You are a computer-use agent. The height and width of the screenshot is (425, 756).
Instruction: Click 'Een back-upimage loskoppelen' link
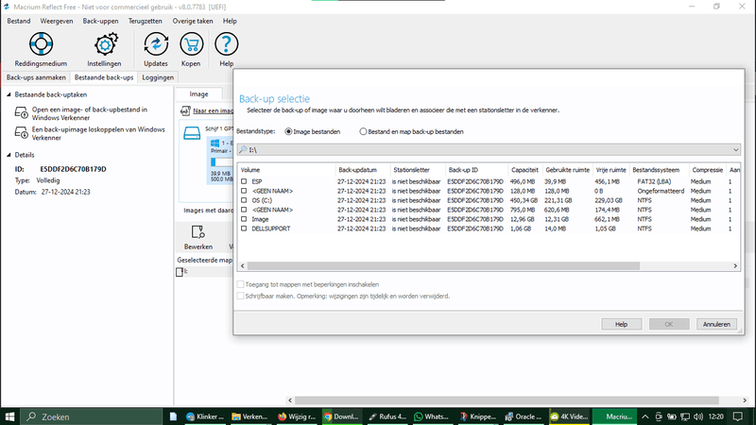98,133
